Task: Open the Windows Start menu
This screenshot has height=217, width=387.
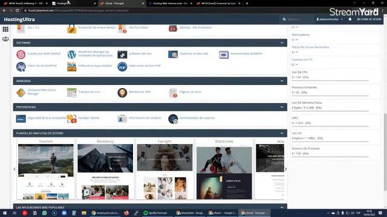Action: click(5, 213)
